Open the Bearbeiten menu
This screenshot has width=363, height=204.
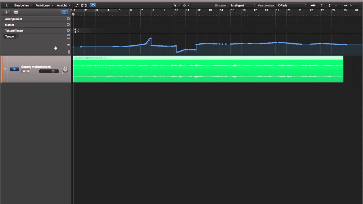coord(23,5)
